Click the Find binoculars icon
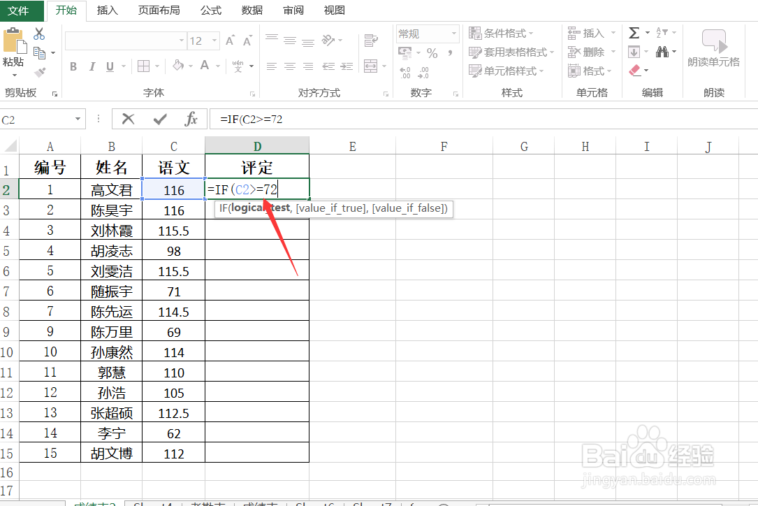Viewport: 758px width, 506px height. click(x=662, y=51)
